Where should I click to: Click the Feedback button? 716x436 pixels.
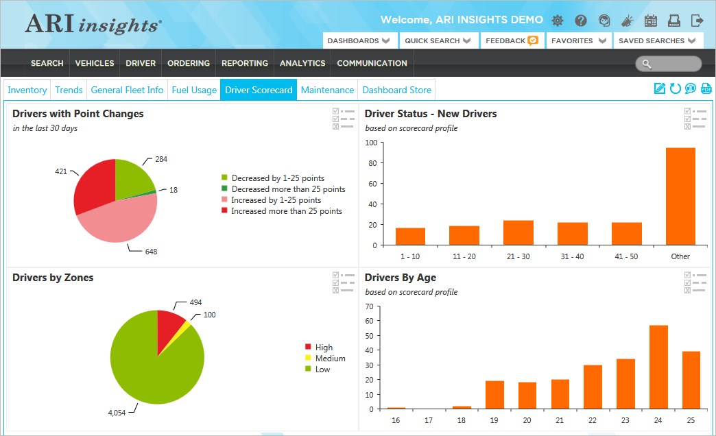click(x=511, y=41)
